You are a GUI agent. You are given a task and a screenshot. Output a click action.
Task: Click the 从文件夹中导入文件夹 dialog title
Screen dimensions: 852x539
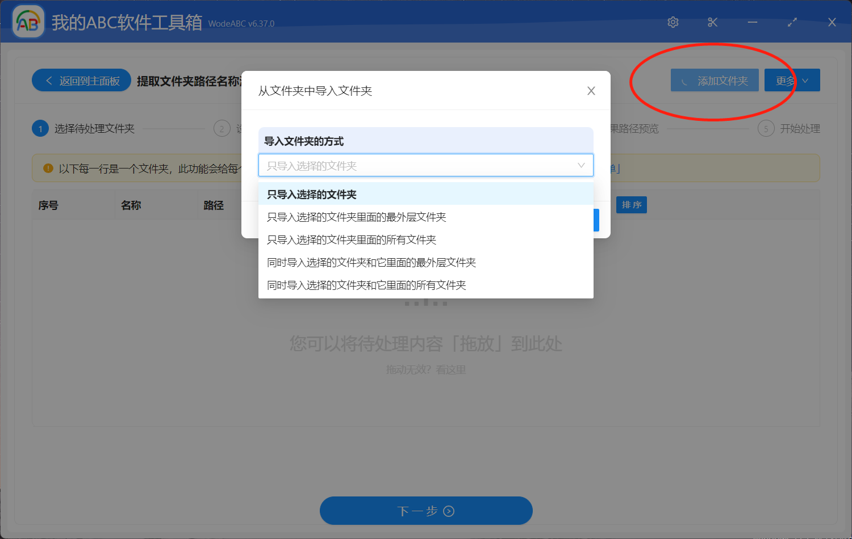pyautogui.click(x=315, y=91)
